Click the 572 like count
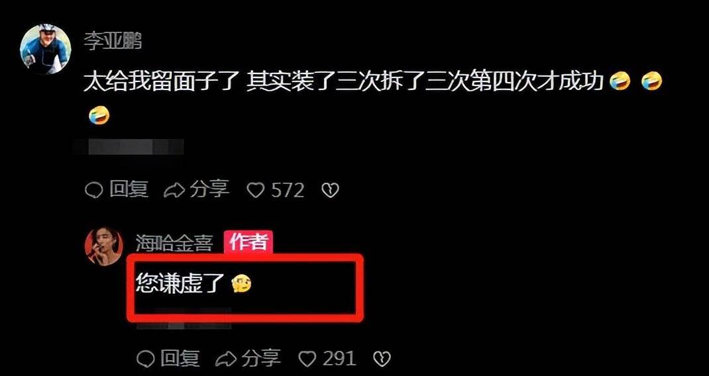Screen dimensions: 709x376 tap(288, 190)
